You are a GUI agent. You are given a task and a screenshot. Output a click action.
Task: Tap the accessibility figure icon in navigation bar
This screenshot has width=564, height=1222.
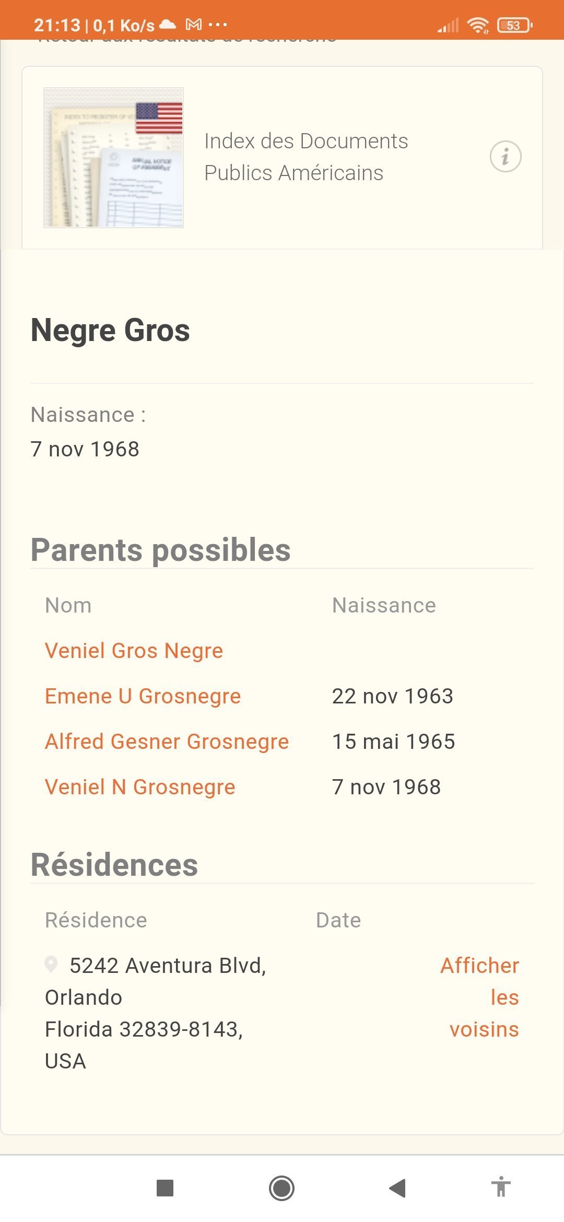tap(501, 1188)
